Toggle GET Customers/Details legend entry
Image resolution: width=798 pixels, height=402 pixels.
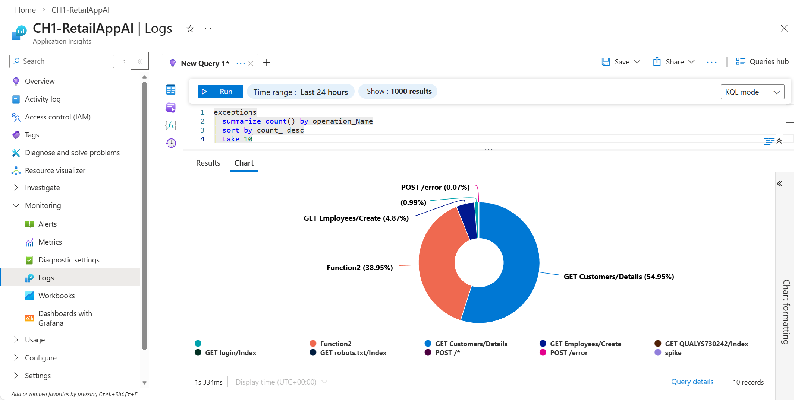471,344
